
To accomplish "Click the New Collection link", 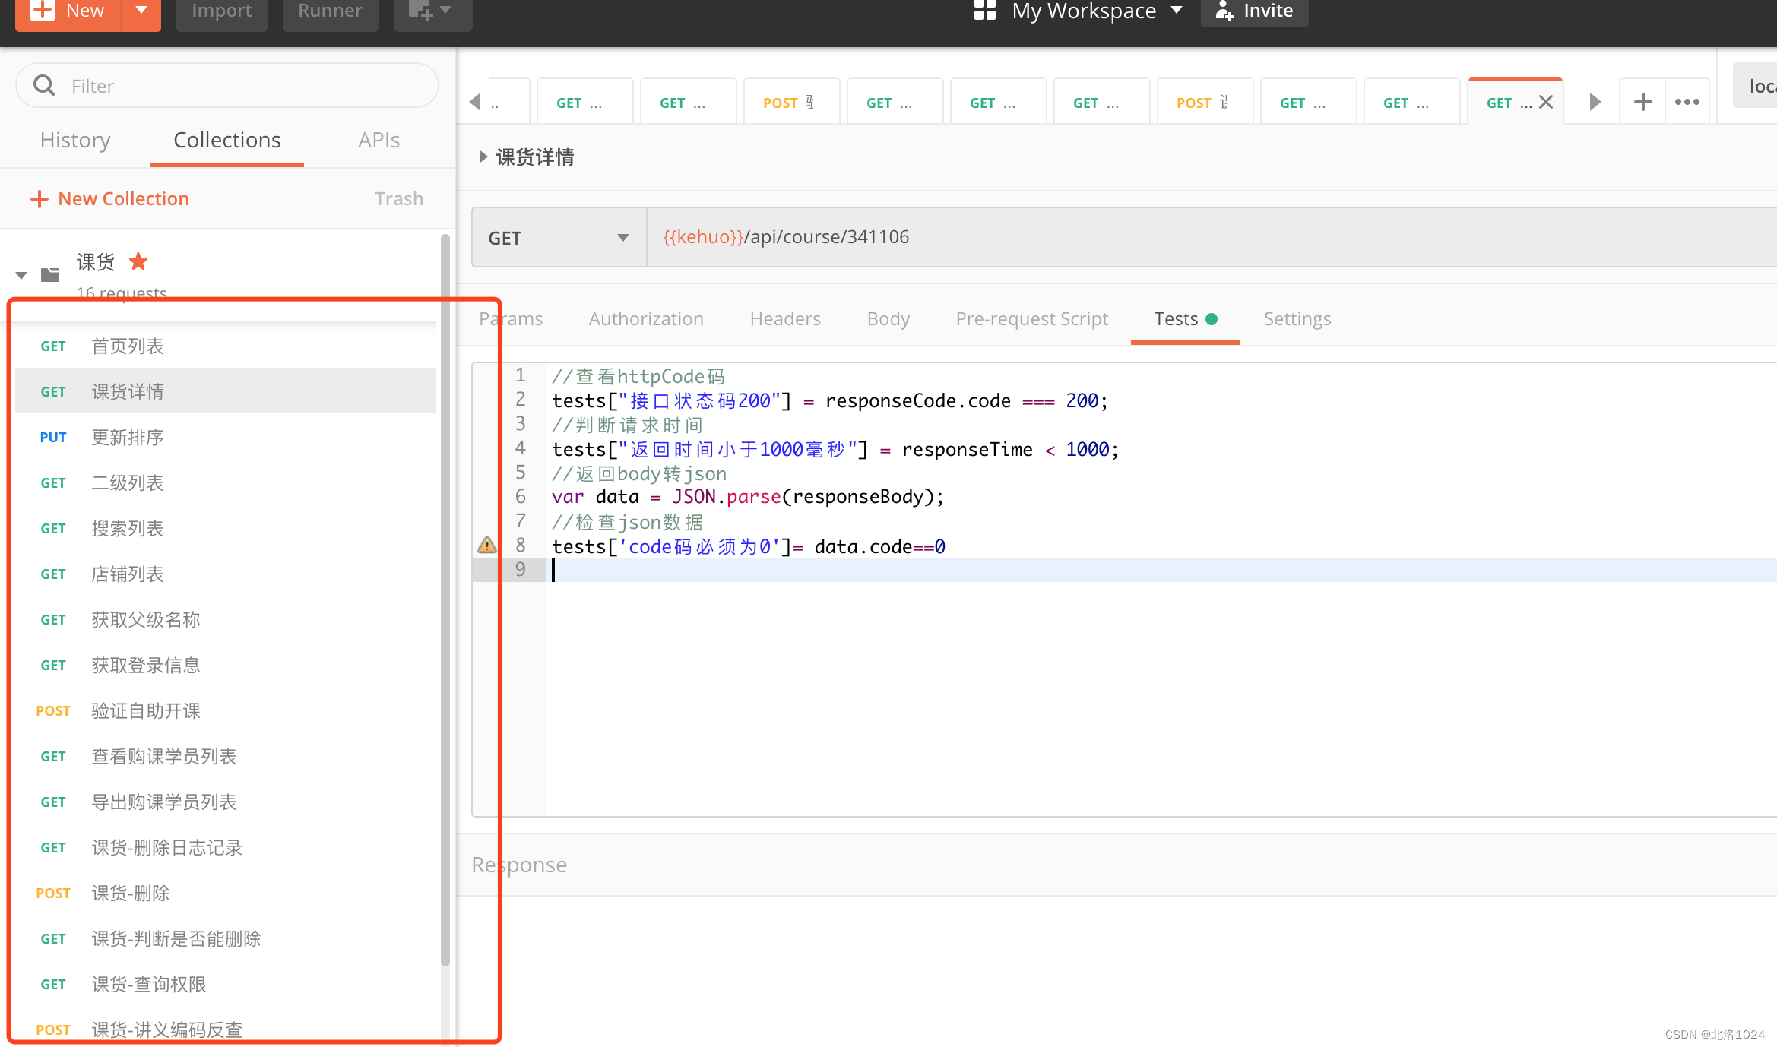I will click(110, 198).
